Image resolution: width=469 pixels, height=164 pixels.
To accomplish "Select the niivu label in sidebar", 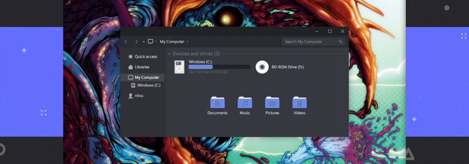I will tap(140, 96).
